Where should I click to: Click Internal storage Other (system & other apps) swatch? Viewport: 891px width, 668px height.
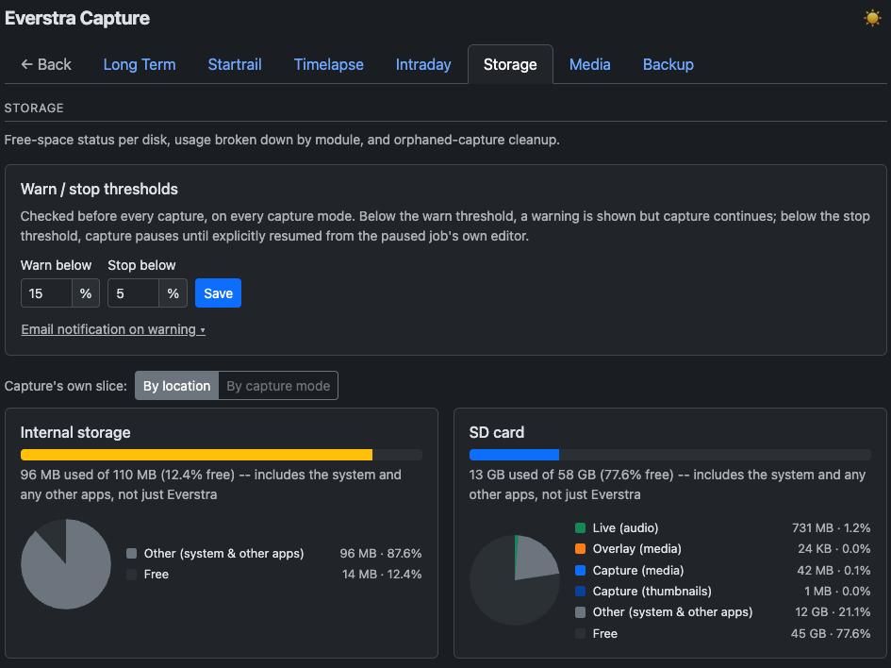(131, 554)
